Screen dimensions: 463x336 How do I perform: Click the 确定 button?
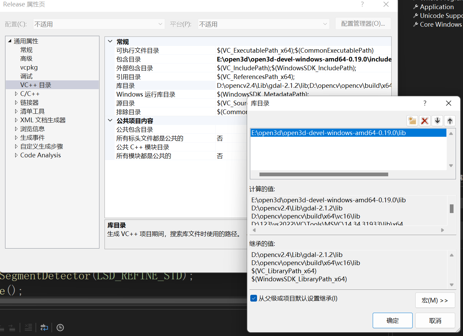tap(392, 320)
